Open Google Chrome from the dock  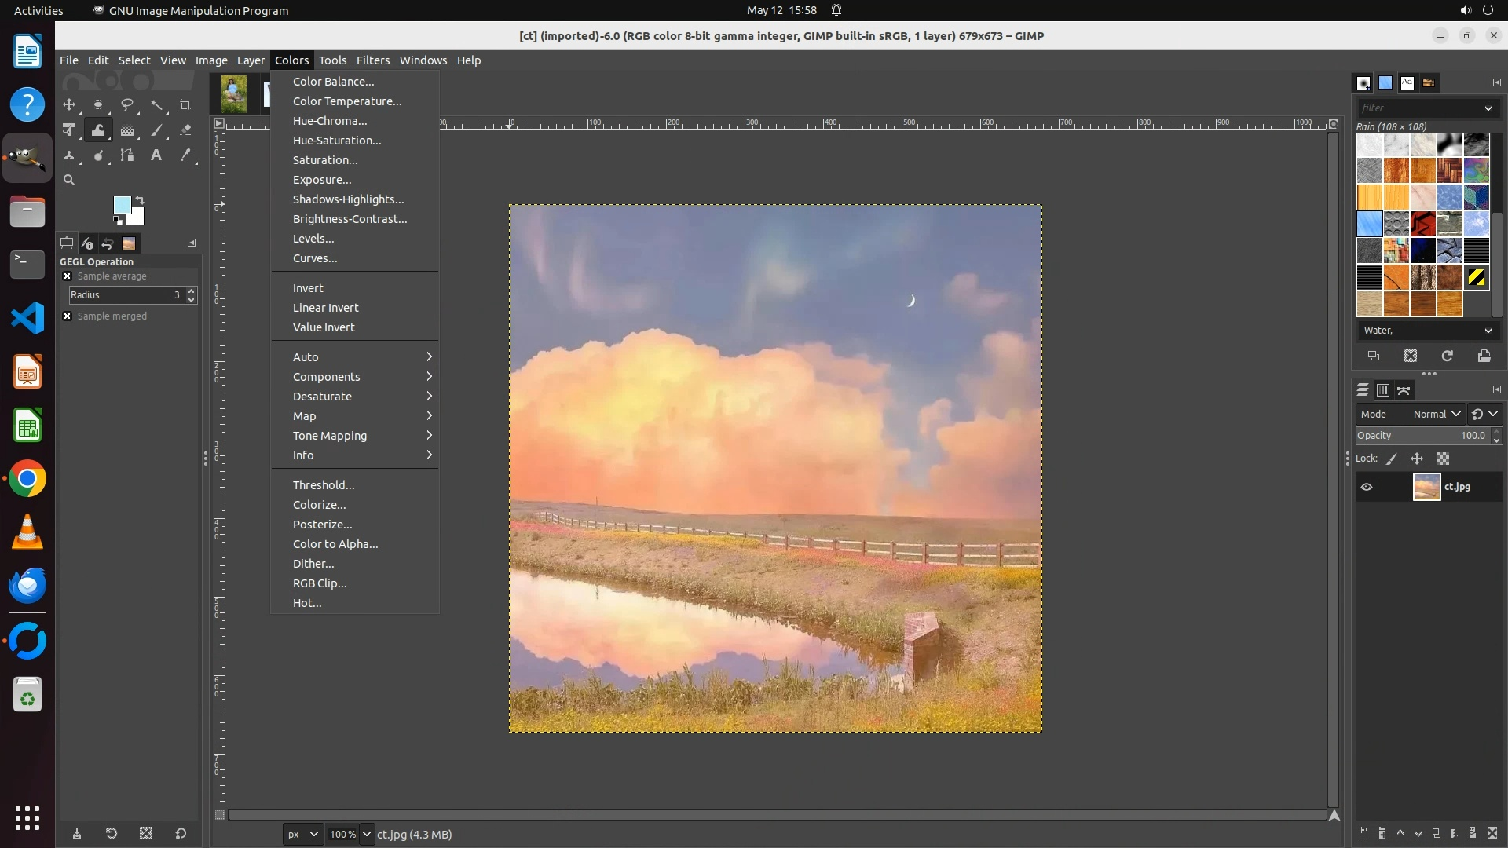[x=27, y=479]
